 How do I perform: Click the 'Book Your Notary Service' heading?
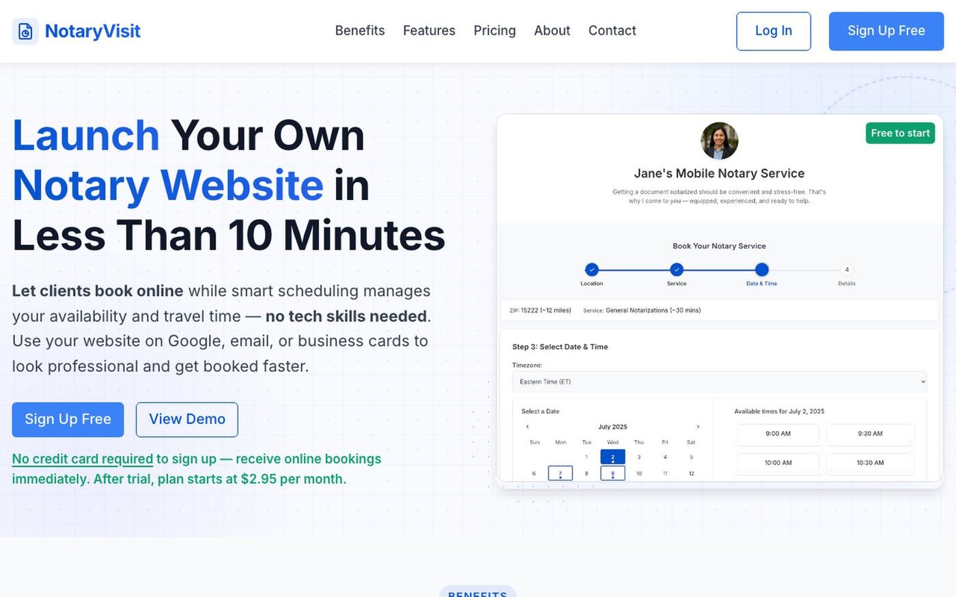(719, 246)
